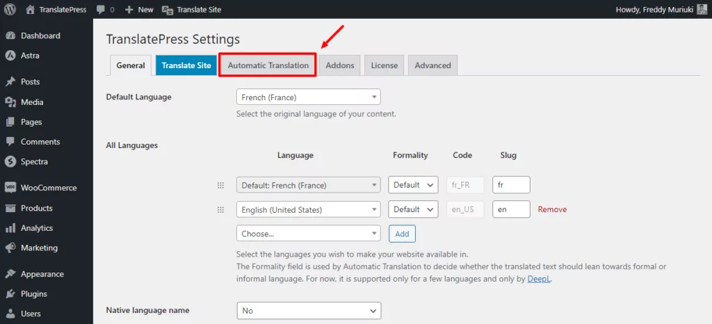Screen dimensions: 712x324
Task: Click the en slug input field
Action: tap(511, 210)
